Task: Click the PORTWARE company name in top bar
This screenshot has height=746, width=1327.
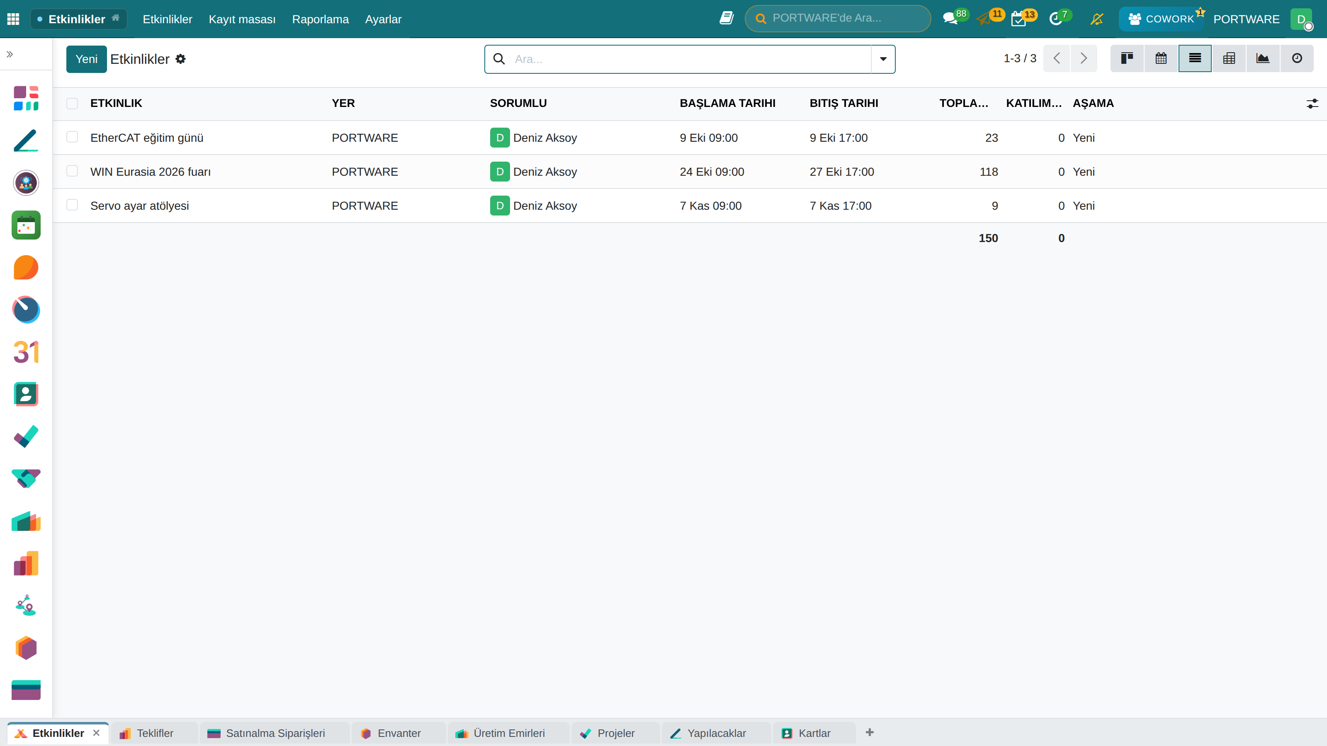Action: point(1246,19)
